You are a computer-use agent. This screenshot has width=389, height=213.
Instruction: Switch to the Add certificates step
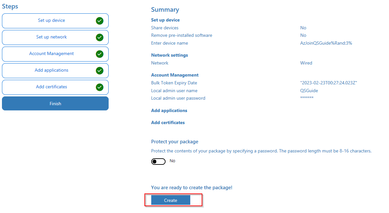(x=51, y=87)
